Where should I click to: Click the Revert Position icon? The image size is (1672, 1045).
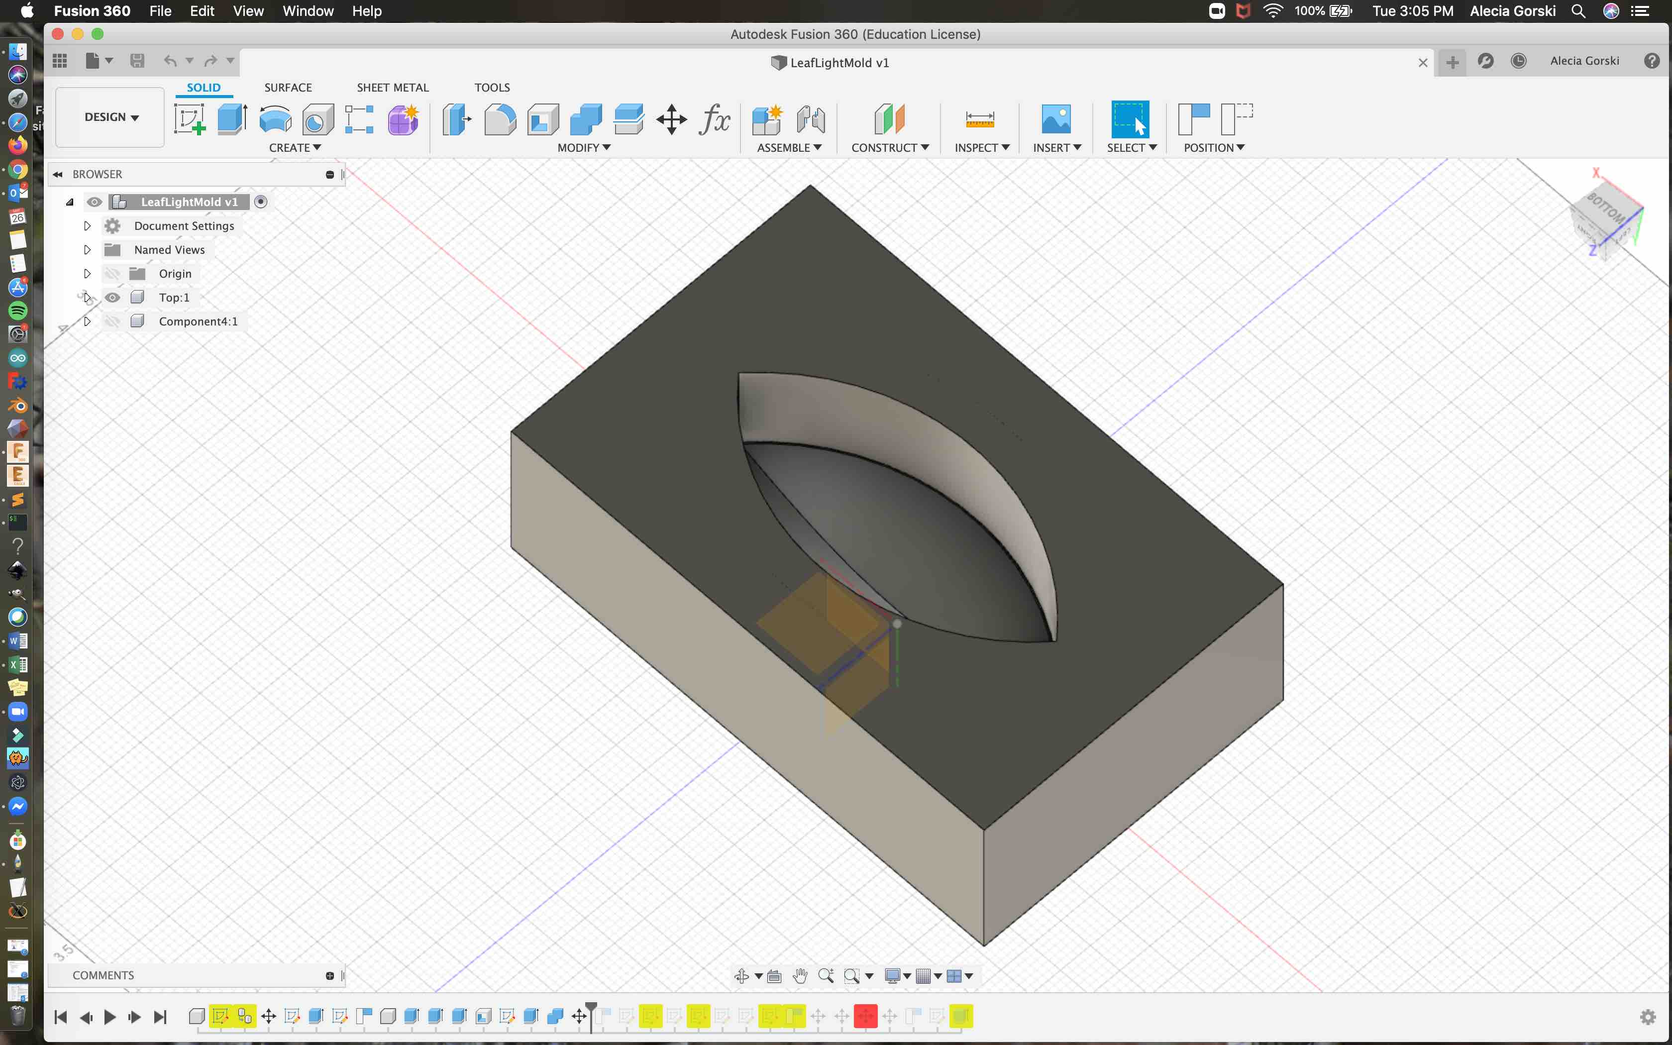(x=1237, y=119)
